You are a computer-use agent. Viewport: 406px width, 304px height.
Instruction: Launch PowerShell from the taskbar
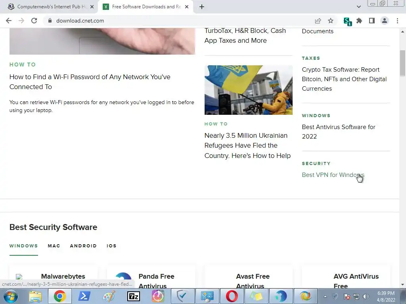84,296
